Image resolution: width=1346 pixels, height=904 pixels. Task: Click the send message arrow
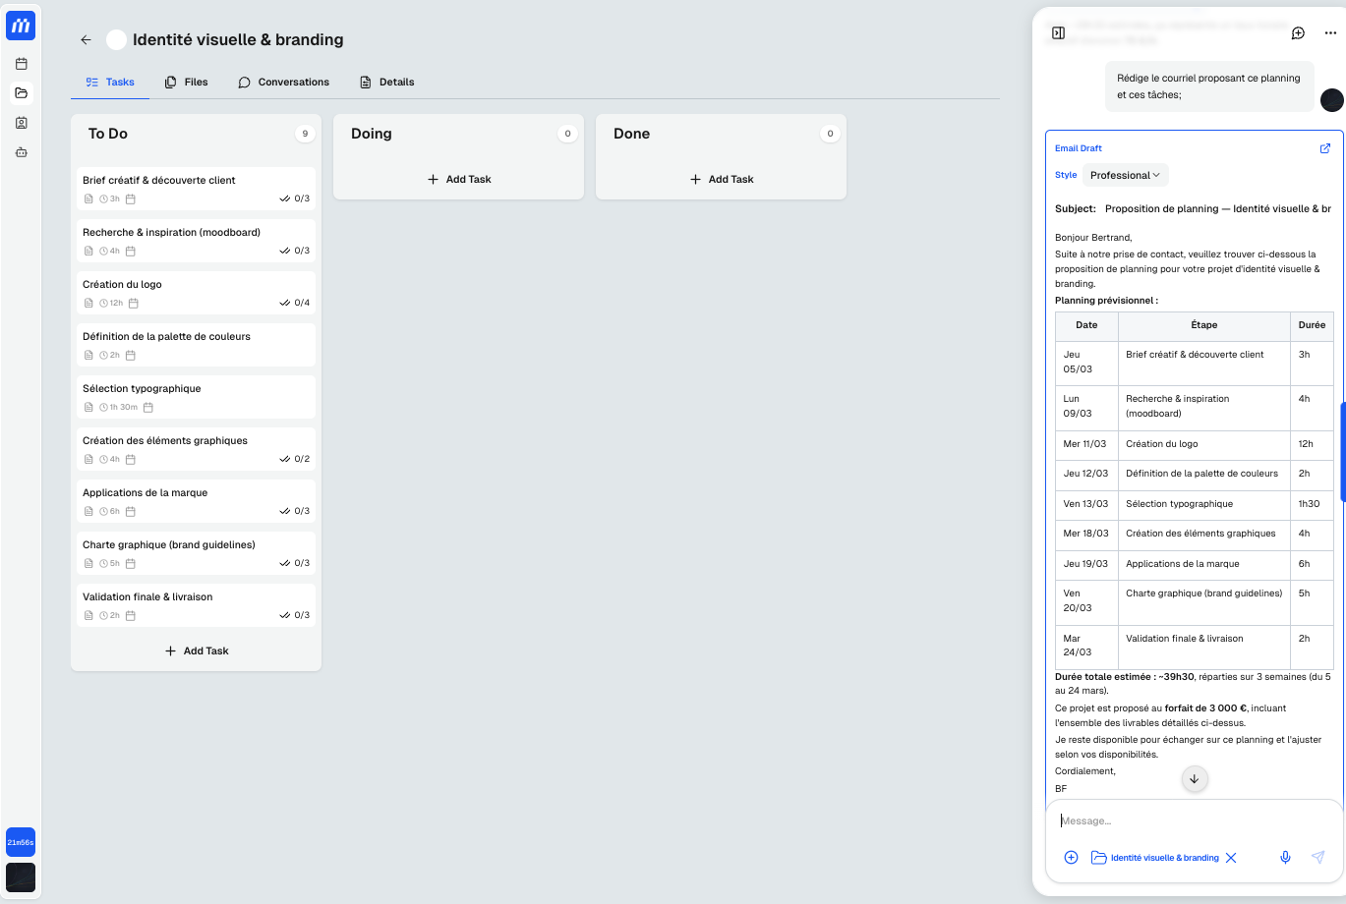tap(1317, 858)
